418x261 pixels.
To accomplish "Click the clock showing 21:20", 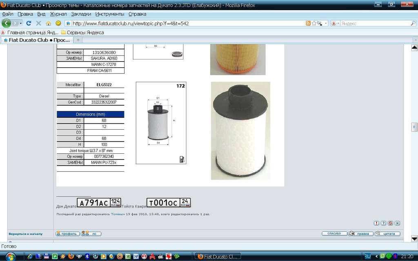I will coord(407,257).
